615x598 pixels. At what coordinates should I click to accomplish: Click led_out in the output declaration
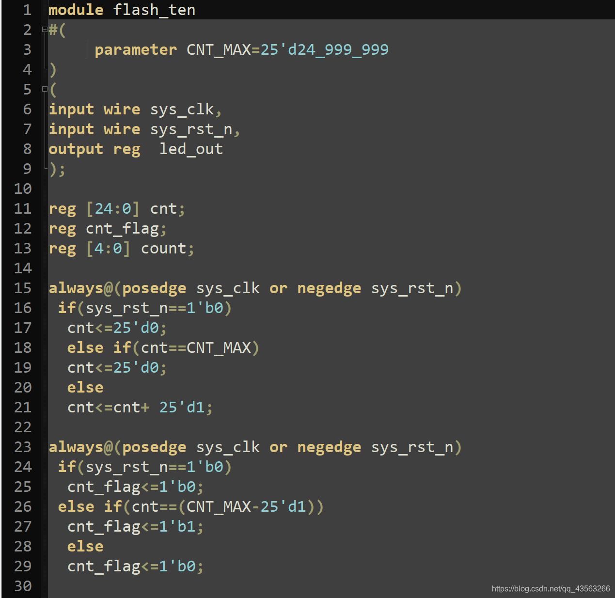[191, 149]
